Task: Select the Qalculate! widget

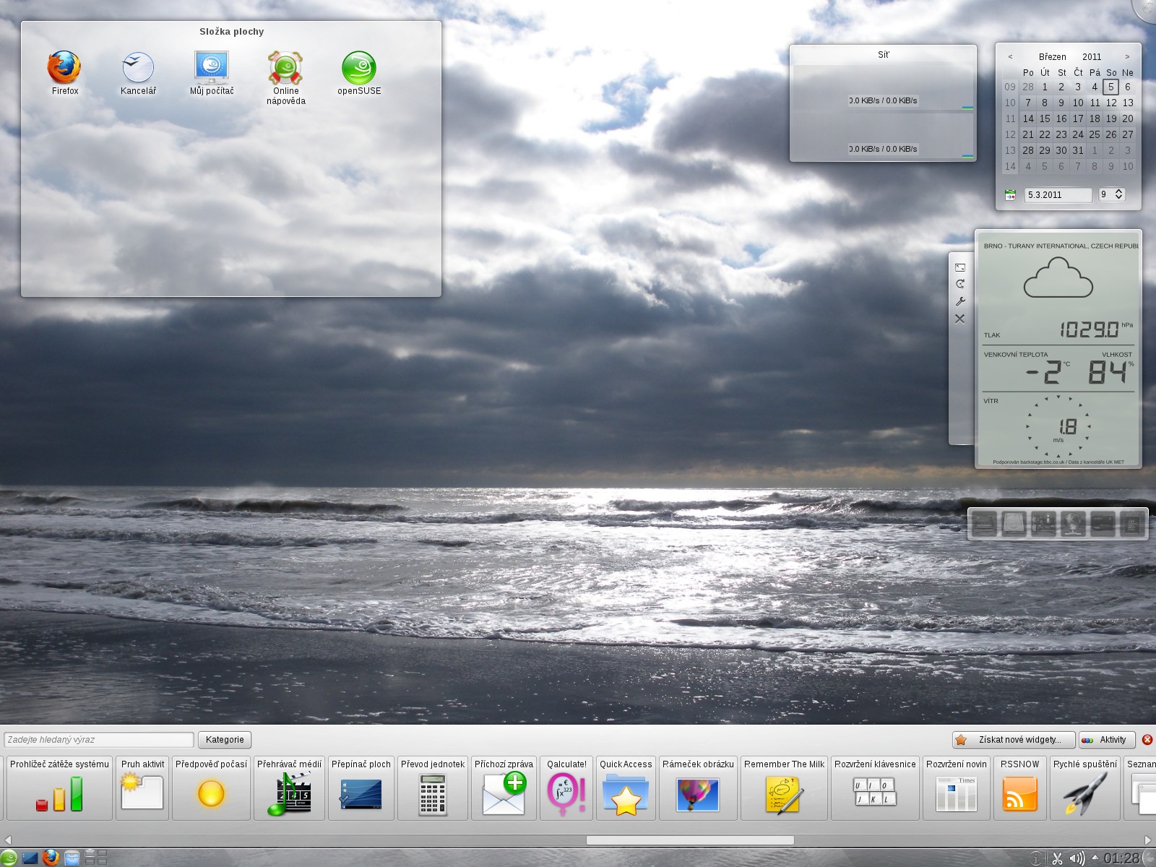Action: coord(567,789)
